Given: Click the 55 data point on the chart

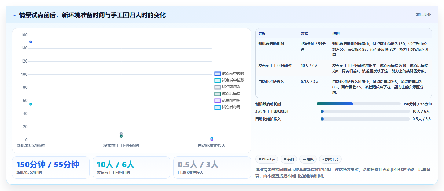Looking at the screenshot, I should [31, 104].
